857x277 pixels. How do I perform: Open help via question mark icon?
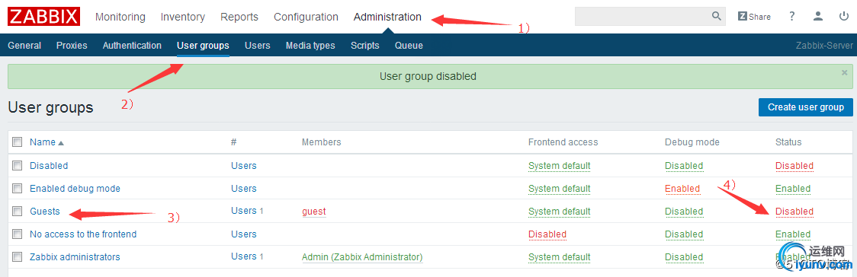pos(791,16)
